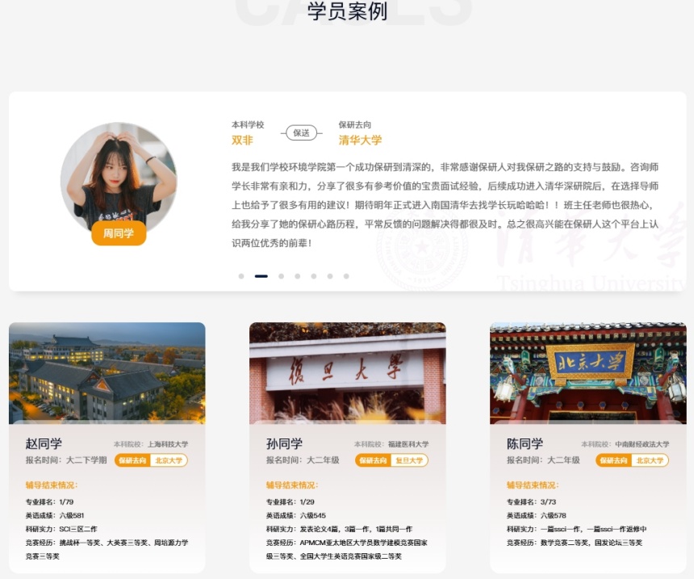Show the fifth carousel slide dot
This screenshot has width=694, height=579.
click(x=314, y=276)
